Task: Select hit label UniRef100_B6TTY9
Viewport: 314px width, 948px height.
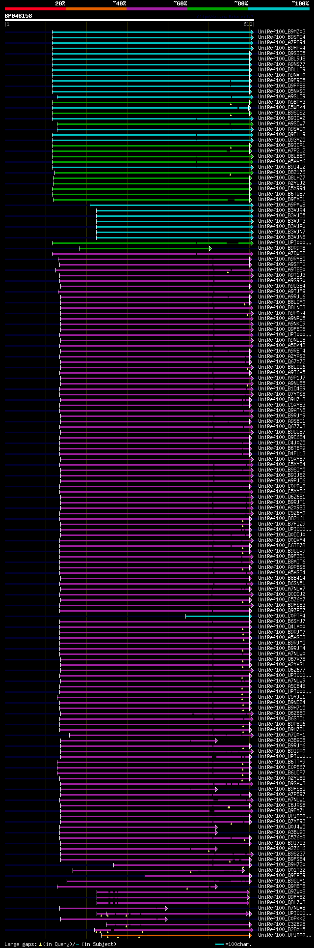Action: click(x=283, y=762)
